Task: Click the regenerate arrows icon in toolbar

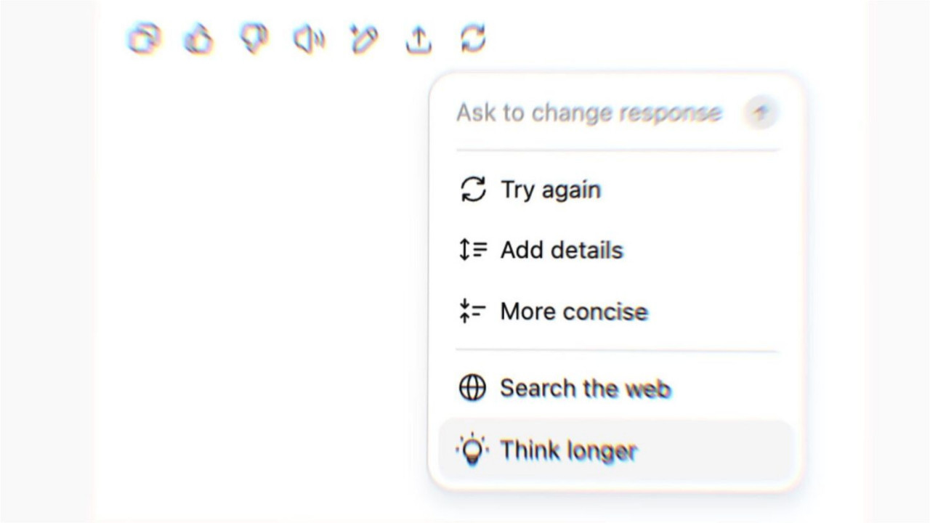Action: [x=473, y=38]
